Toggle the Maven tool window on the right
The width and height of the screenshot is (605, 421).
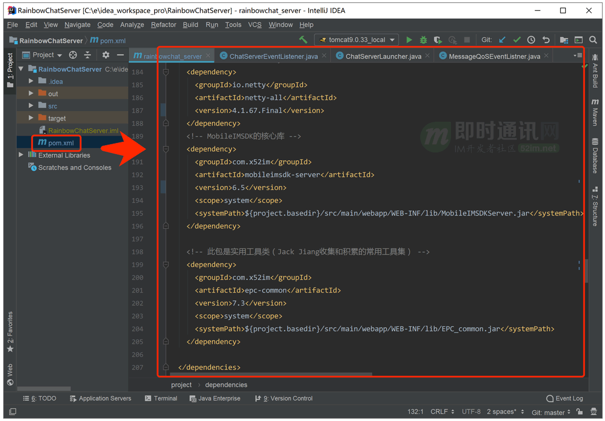595,113
